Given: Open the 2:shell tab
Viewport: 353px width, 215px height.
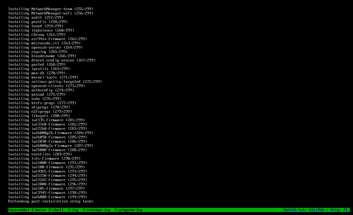Looking at the screenshot, I should [56, 210].
